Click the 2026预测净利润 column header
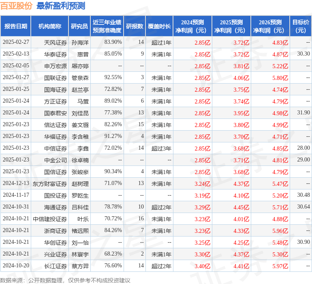The width and height of the screenshot is (312, 284). tap(270, 26)
